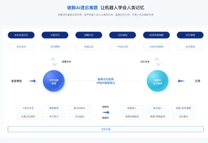Select the 记忆增强 pill button
Viewport: 208px width, 143px height.
click(190, 35)
